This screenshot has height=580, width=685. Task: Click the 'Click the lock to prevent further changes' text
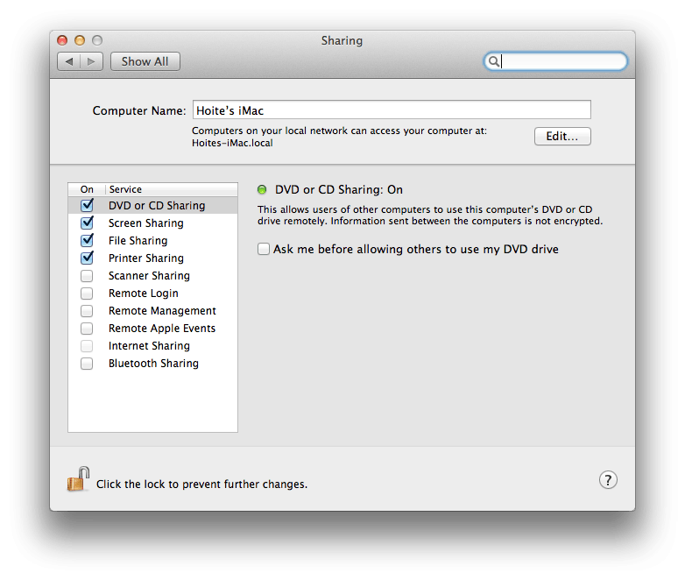[x=201, y=485]
